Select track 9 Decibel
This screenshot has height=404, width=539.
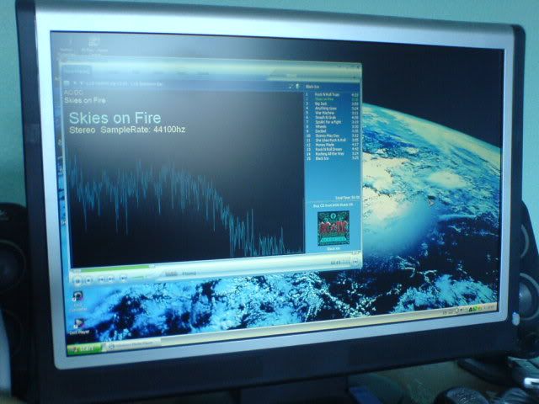click(x=332, y=131)
